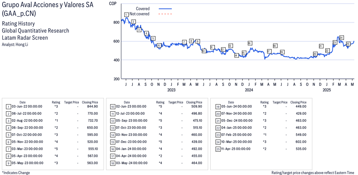
Task: Click the Rating History heading
Action: pos(18,24)
